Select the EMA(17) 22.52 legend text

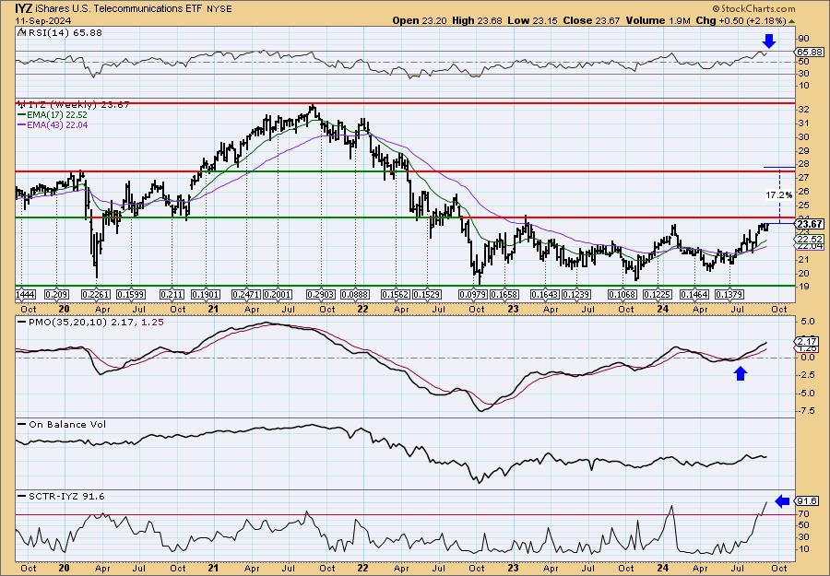pyautogui.click(x=56, y=115)
